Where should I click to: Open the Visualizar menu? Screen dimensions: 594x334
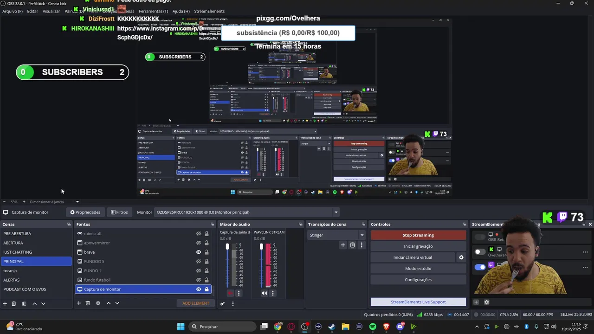click(x=51, y=11)
